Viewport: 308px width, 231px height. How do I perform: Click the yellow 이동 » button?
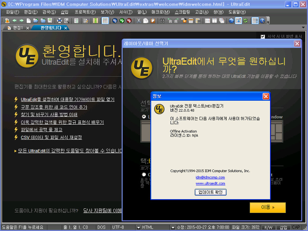268,208
